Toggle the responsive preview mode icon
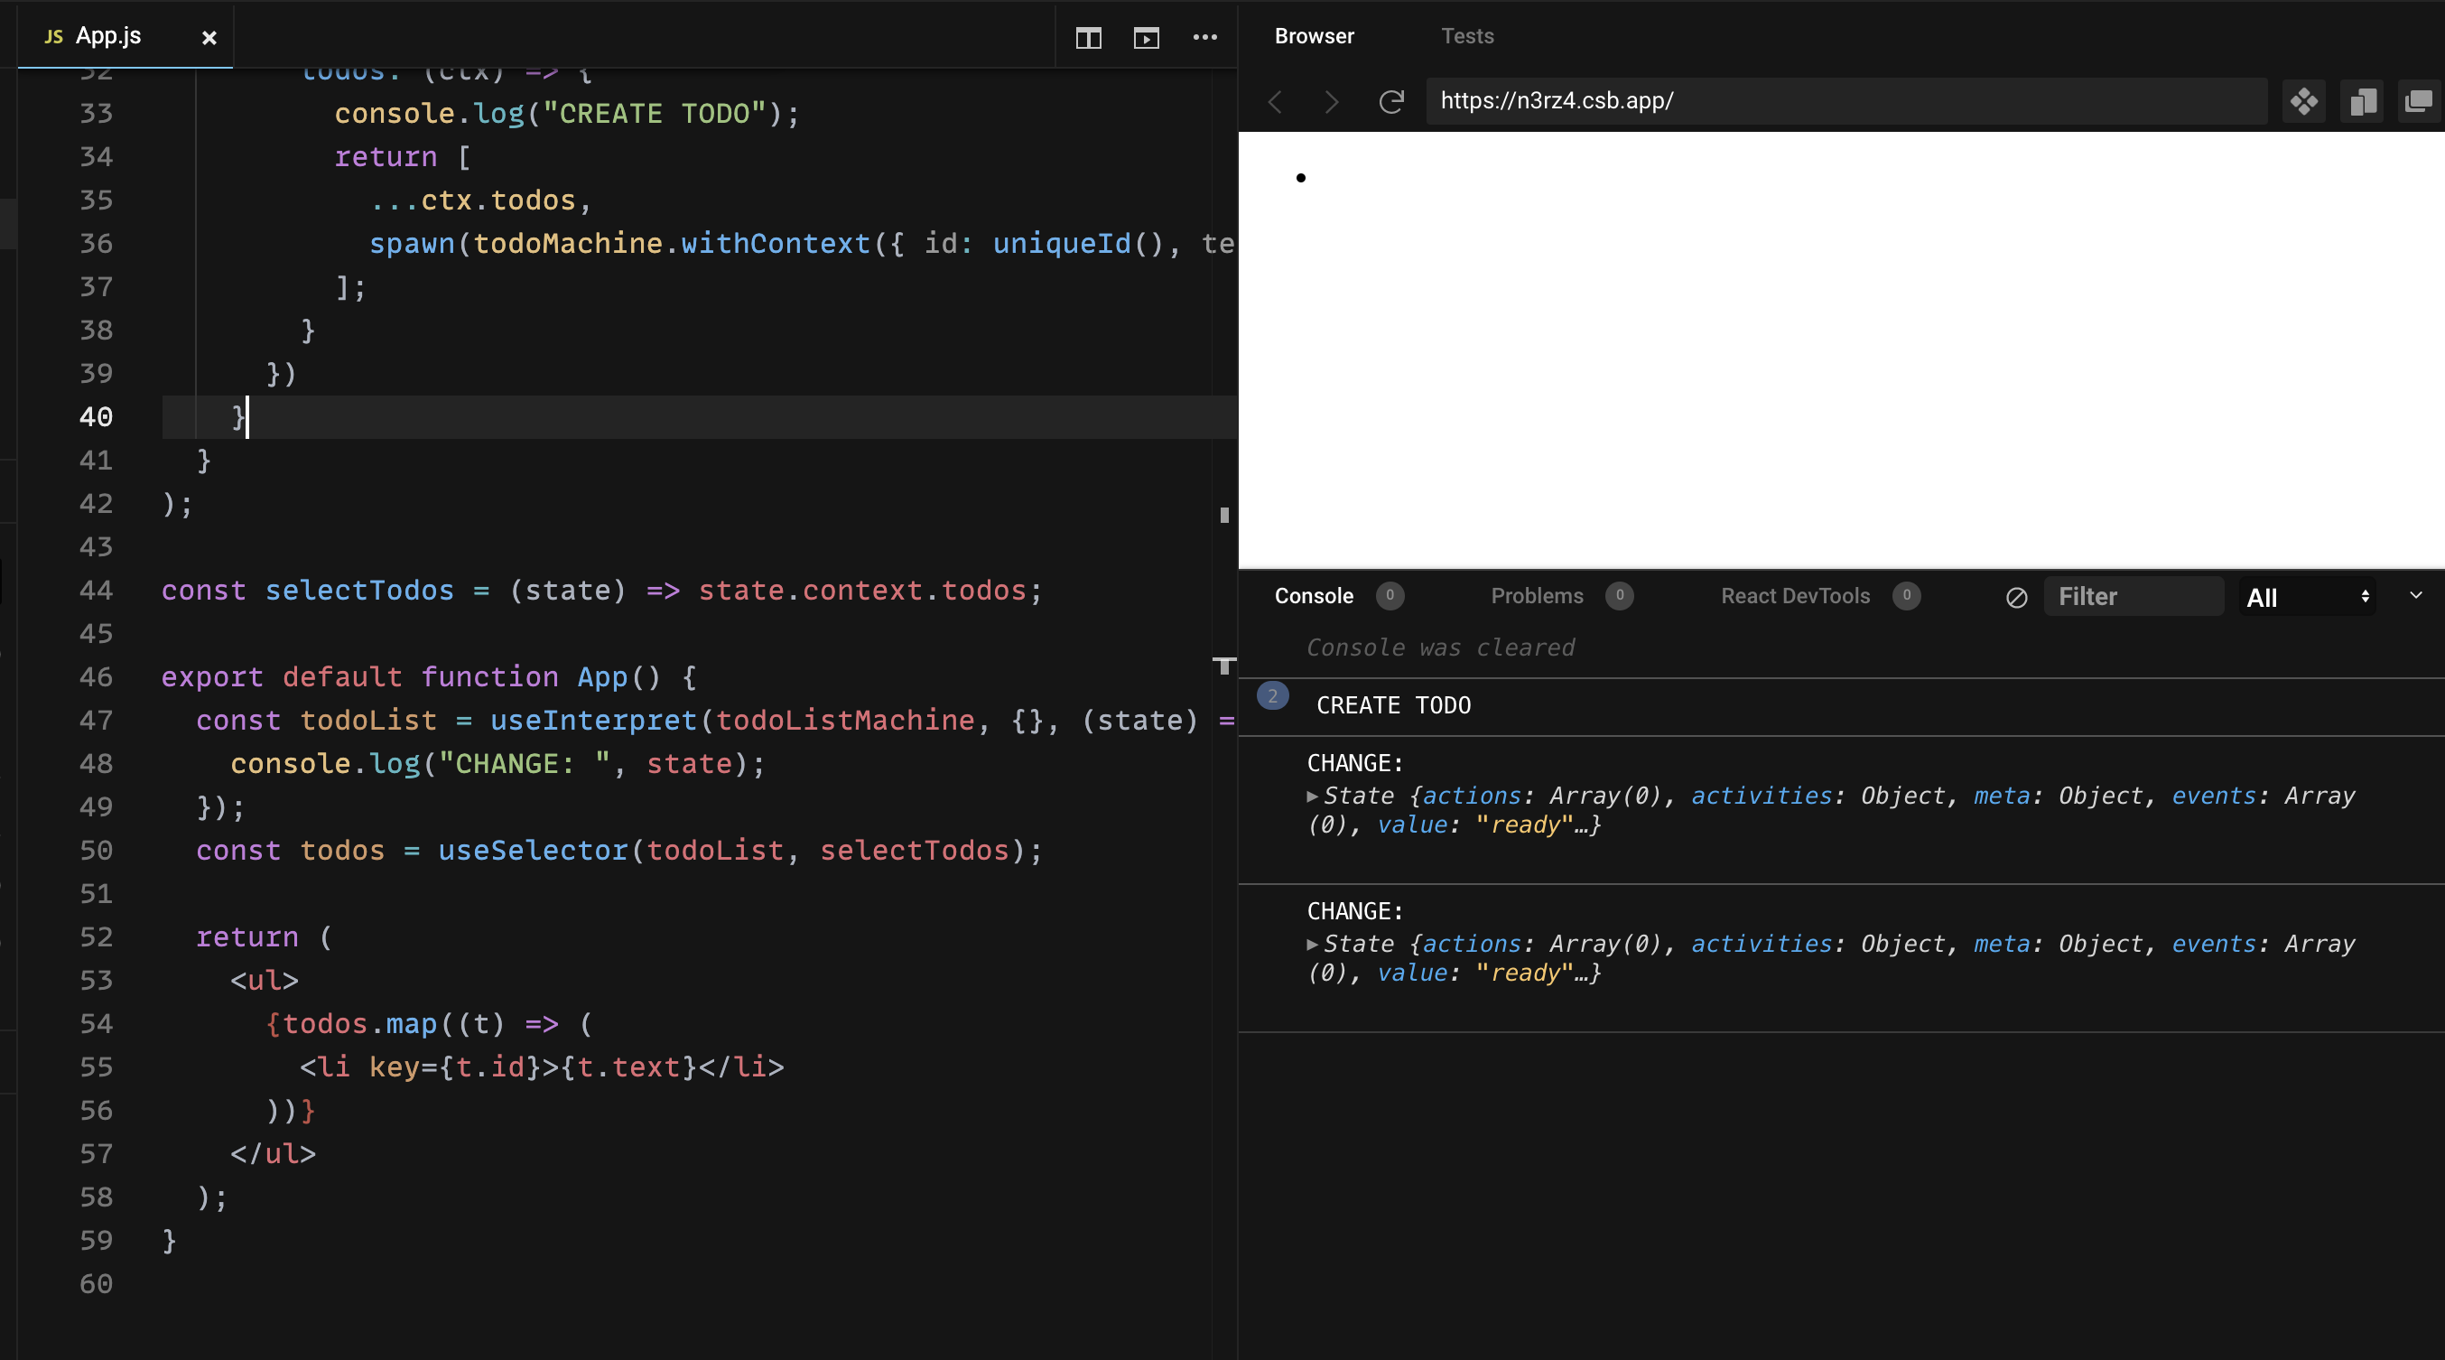The image size is (2445, 1360). (2364, 101)
